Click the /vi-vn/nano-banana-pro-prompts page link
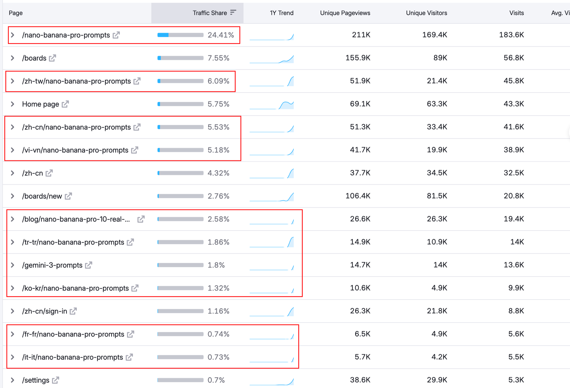 75,150
